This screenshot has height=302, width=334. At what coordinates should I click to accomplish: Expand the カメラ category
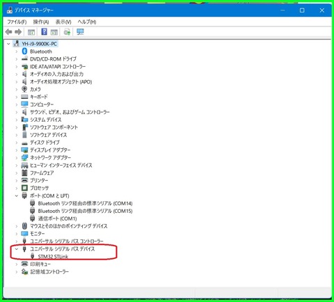pos(17,89)
